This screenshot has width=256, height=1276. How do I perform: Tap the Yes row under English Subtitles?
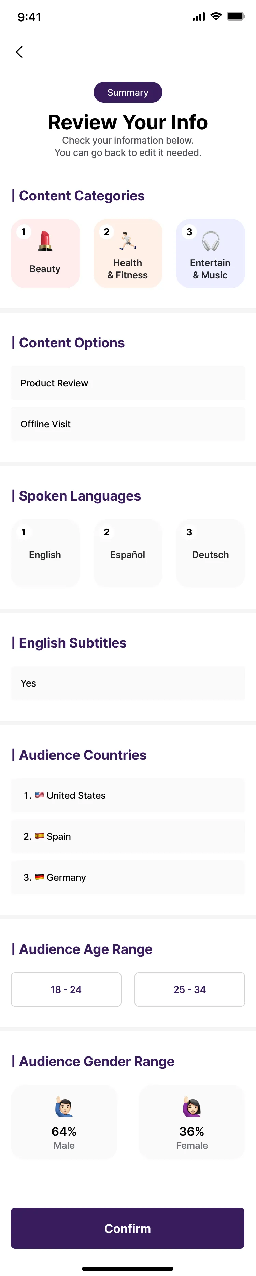tap(128, 683)
